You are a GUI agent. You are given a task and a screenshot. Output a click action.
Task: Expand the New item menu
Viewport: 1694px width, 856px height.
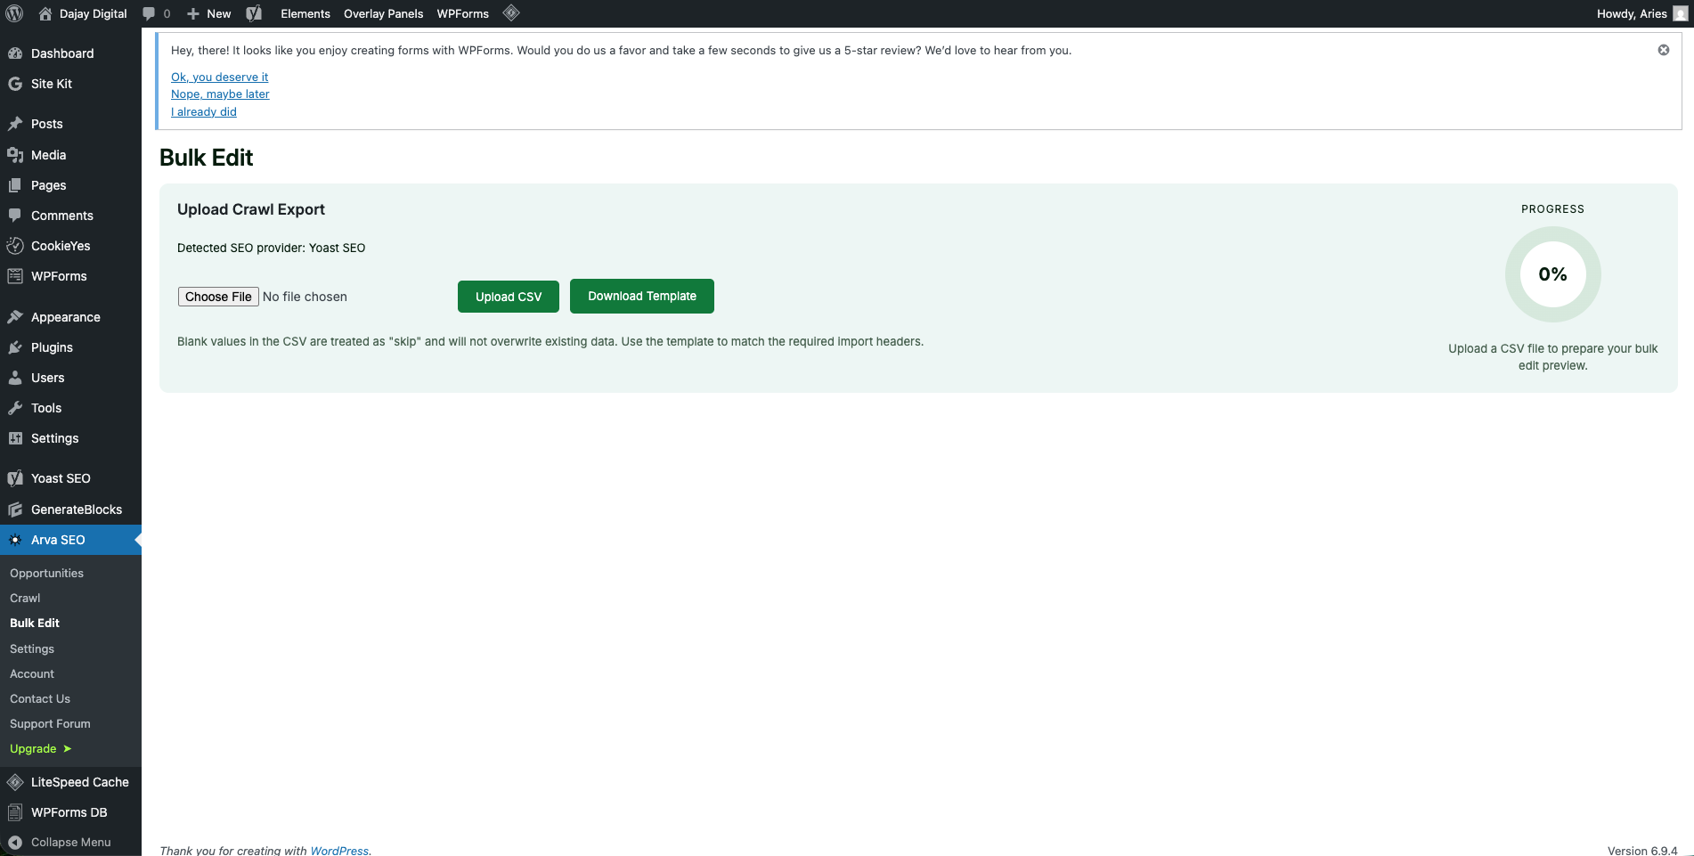pos(208,13)
